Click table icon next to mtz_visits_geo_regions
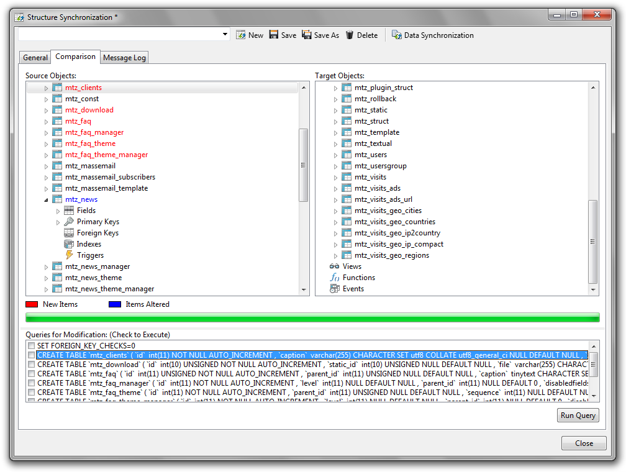Image resolution: width=626 pixels, height=472 pixels. pos(347,255)
